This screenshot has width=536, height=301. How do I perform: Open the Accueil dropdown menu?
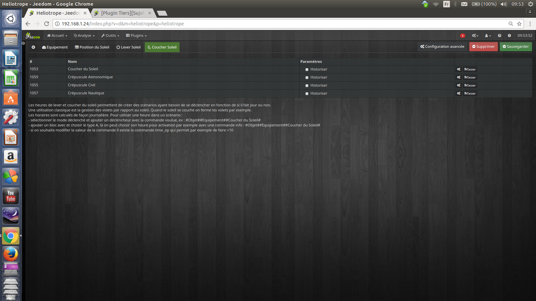(x=57, y=35)
